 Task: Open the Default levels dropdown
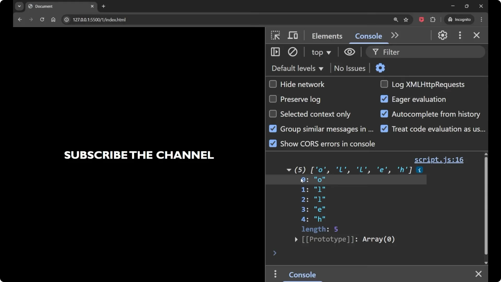pyautogui.click(x=297, y=68)
